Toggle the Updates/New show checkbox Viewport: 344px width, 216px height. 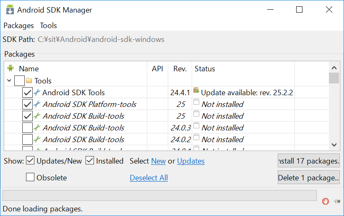click(30, 161)
